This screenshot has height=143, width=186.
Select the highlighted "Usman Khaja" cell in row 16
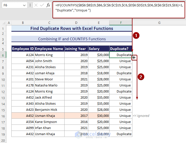(49, 116)
